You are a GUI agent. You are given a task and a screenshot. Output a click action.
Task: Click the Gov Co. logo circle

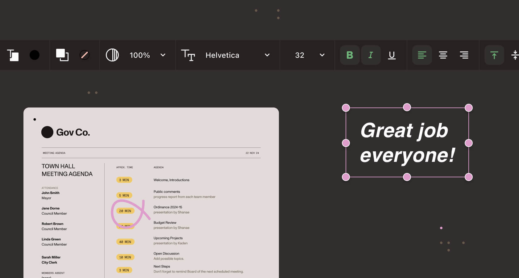(x=47, y=132)
